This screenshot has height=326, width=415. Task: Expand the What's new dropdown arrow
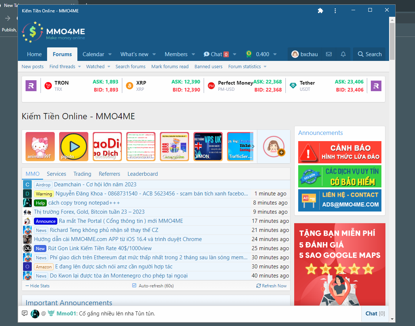154,54
